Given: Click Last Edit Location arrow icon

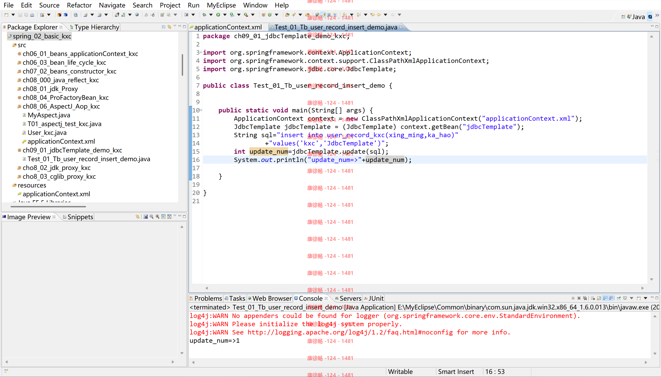Looking at the screenshot, I should 373,15.
